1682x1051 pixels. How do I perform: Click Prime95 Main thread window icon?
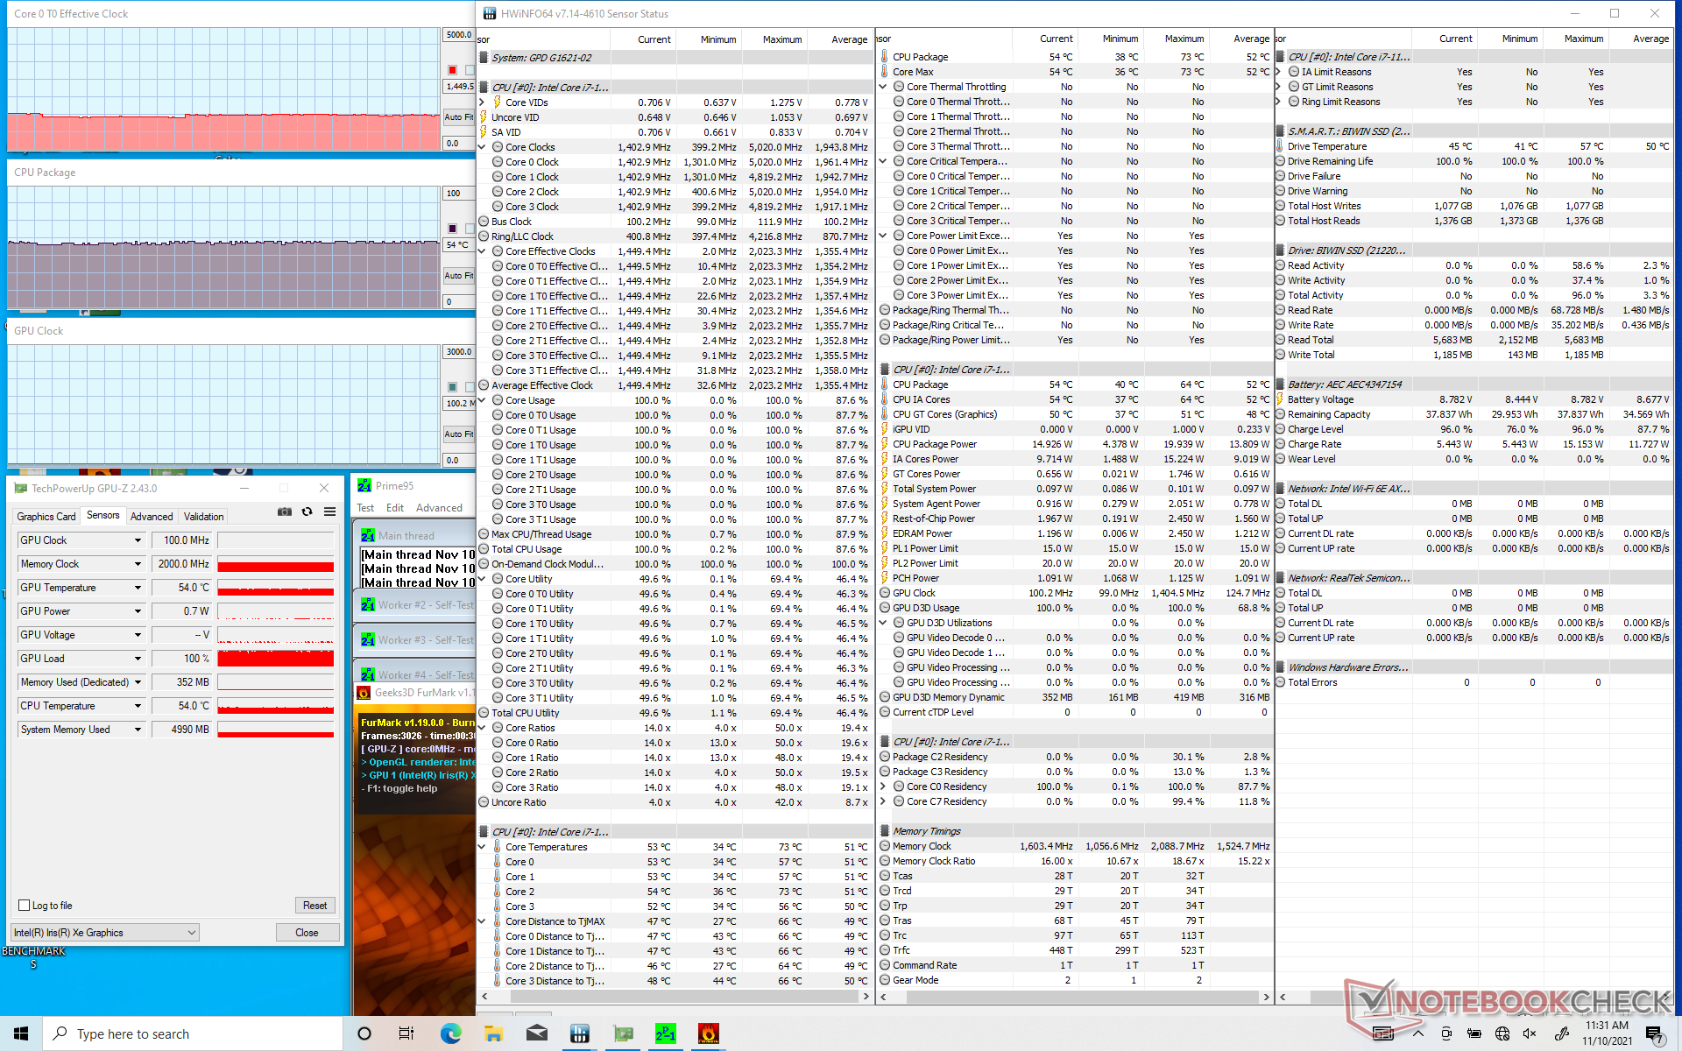[368, 535]
